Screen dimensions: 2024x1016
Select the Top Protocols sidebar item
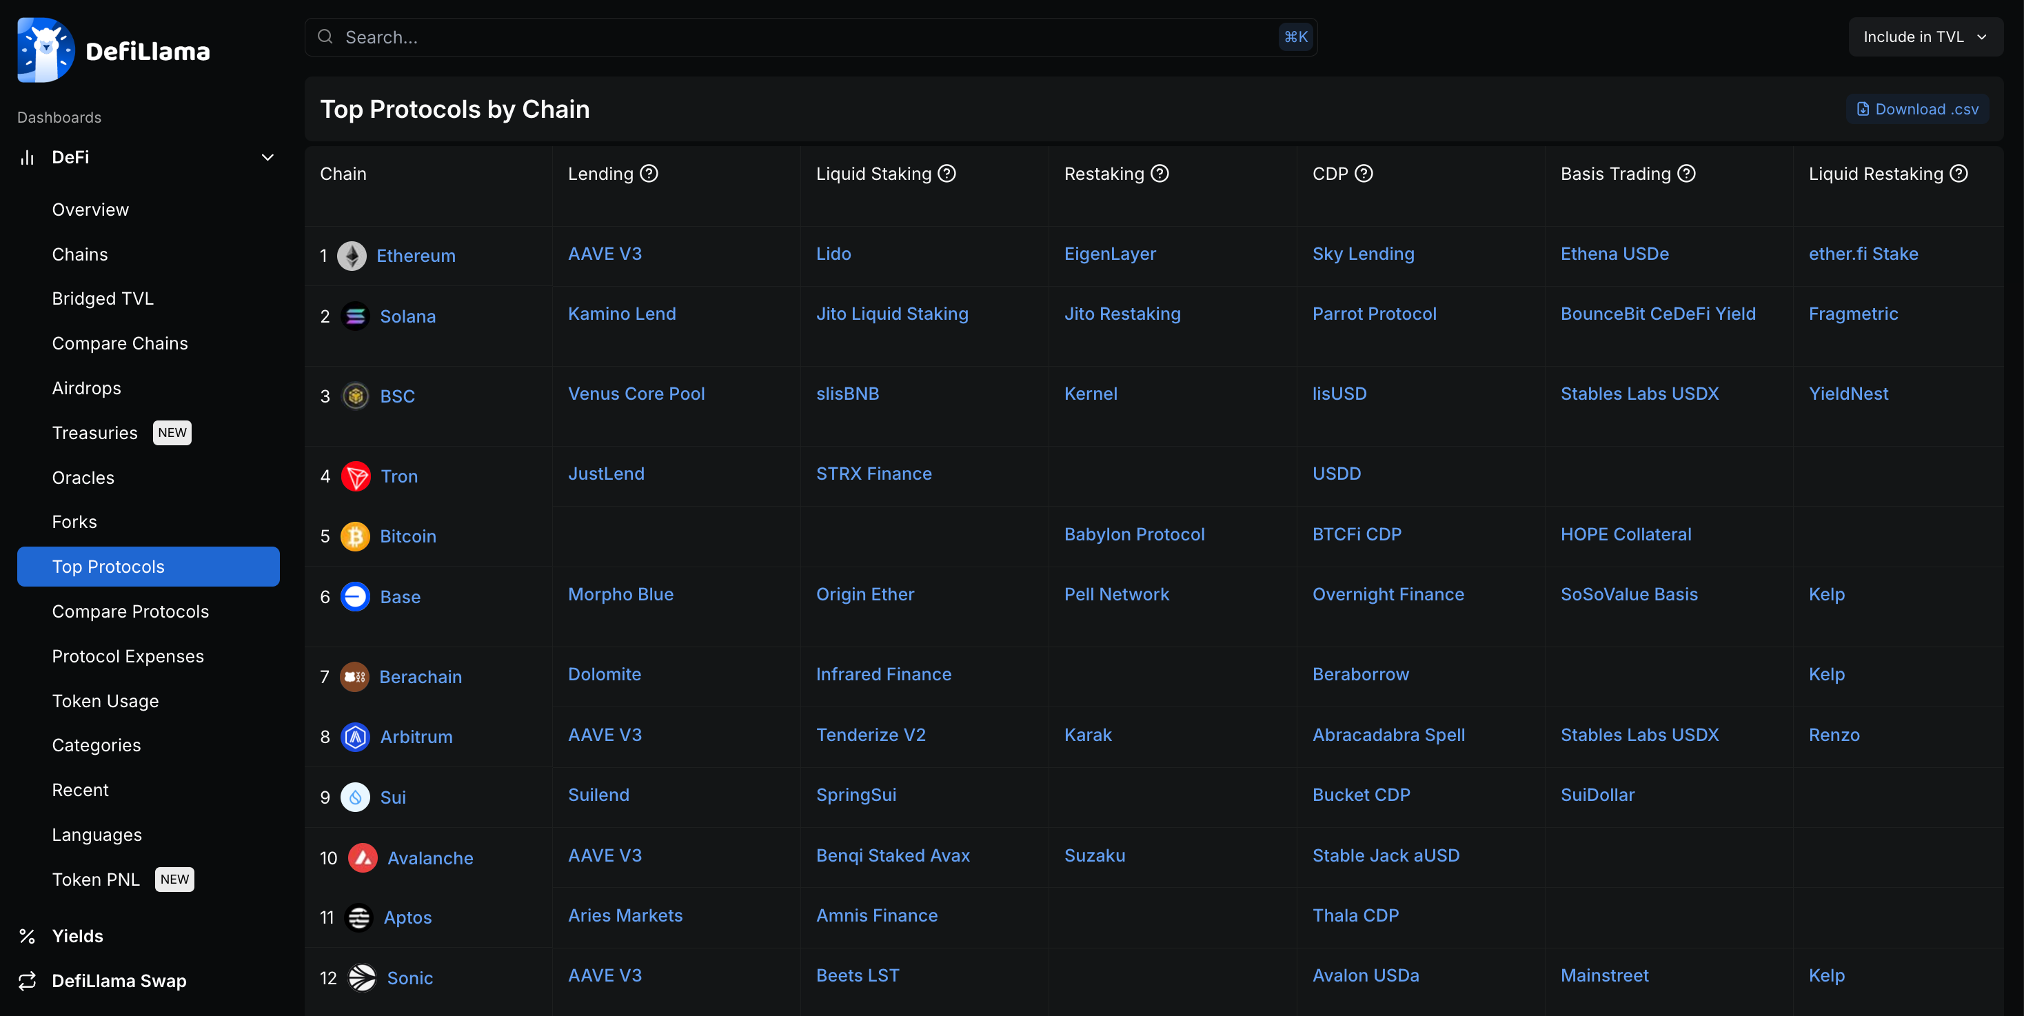click(148, 567)
